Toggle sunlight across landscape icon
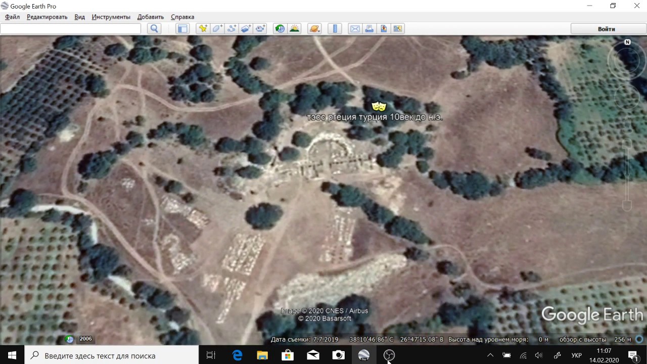647x364 pixels. pyautogui.click(x=294, y=29)
